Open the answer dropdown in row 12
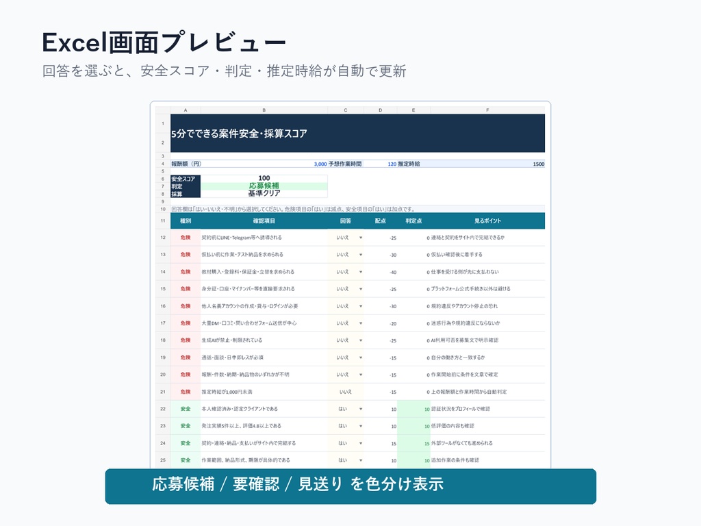The height and width of the screenshot is (526, 701). (361, 238)
